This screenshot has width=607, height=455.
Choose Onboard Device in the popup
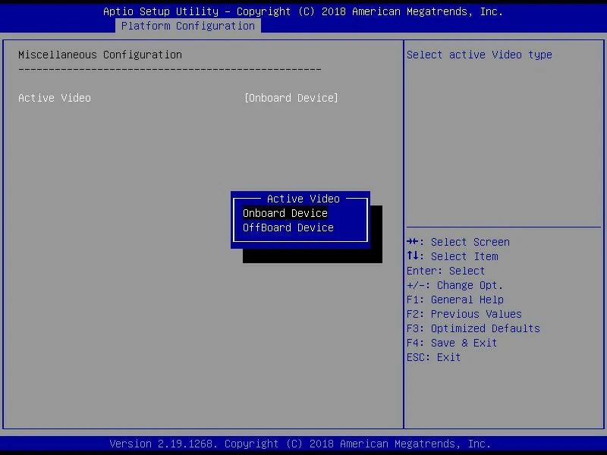[285, 213]
